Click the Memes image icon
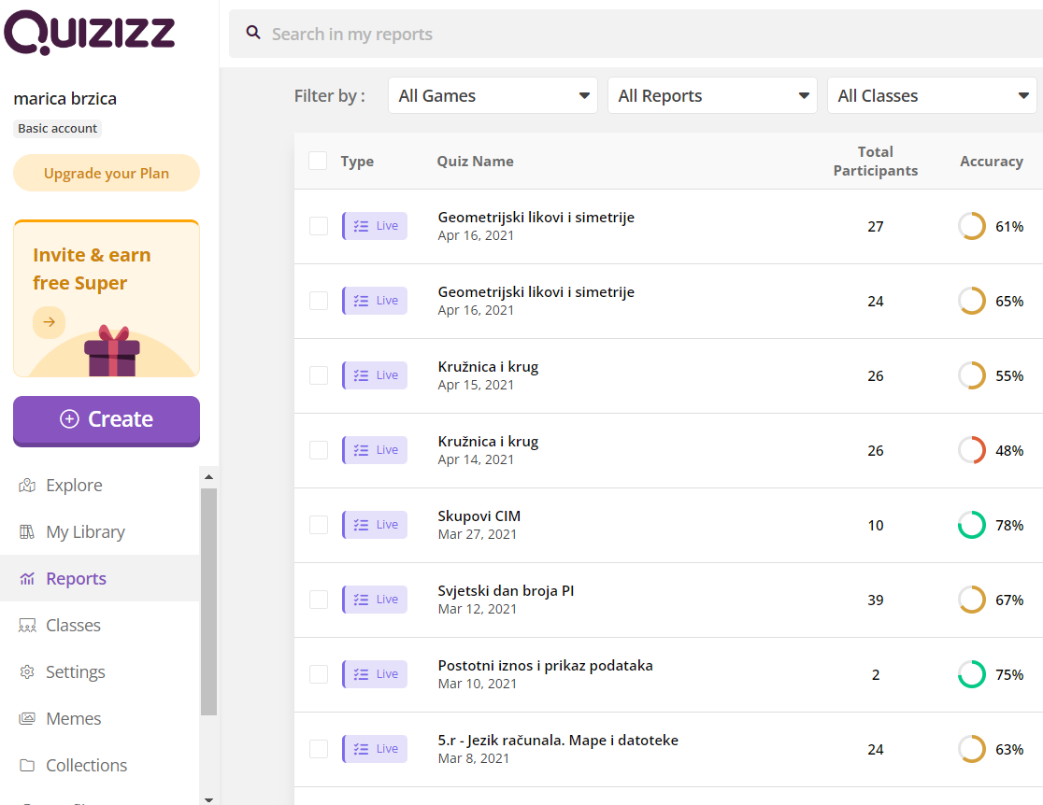Viewport: 1043px width, 805px height. 27,719
